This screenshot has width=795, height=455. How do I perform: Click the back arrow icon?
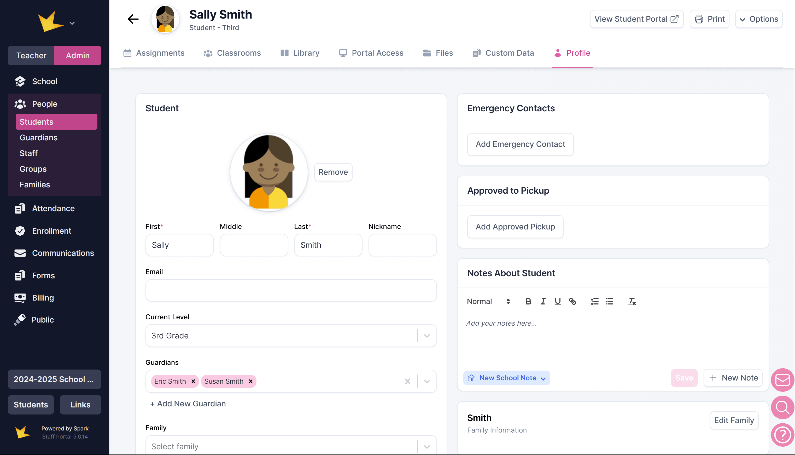tap(133, 19)
